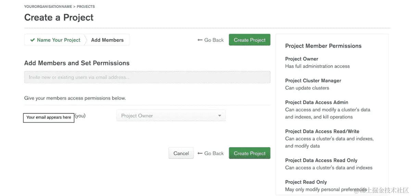This screenshot has width=411, height=196.
Task: Open the Project Owner permission dropdown
Action: coord(171,116)
